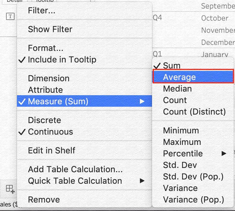Choose Std. Dev (Pop.) aggregation
The height and width of the screenshot is (211, 235).
pyautogui.click(x=193, y=177)
